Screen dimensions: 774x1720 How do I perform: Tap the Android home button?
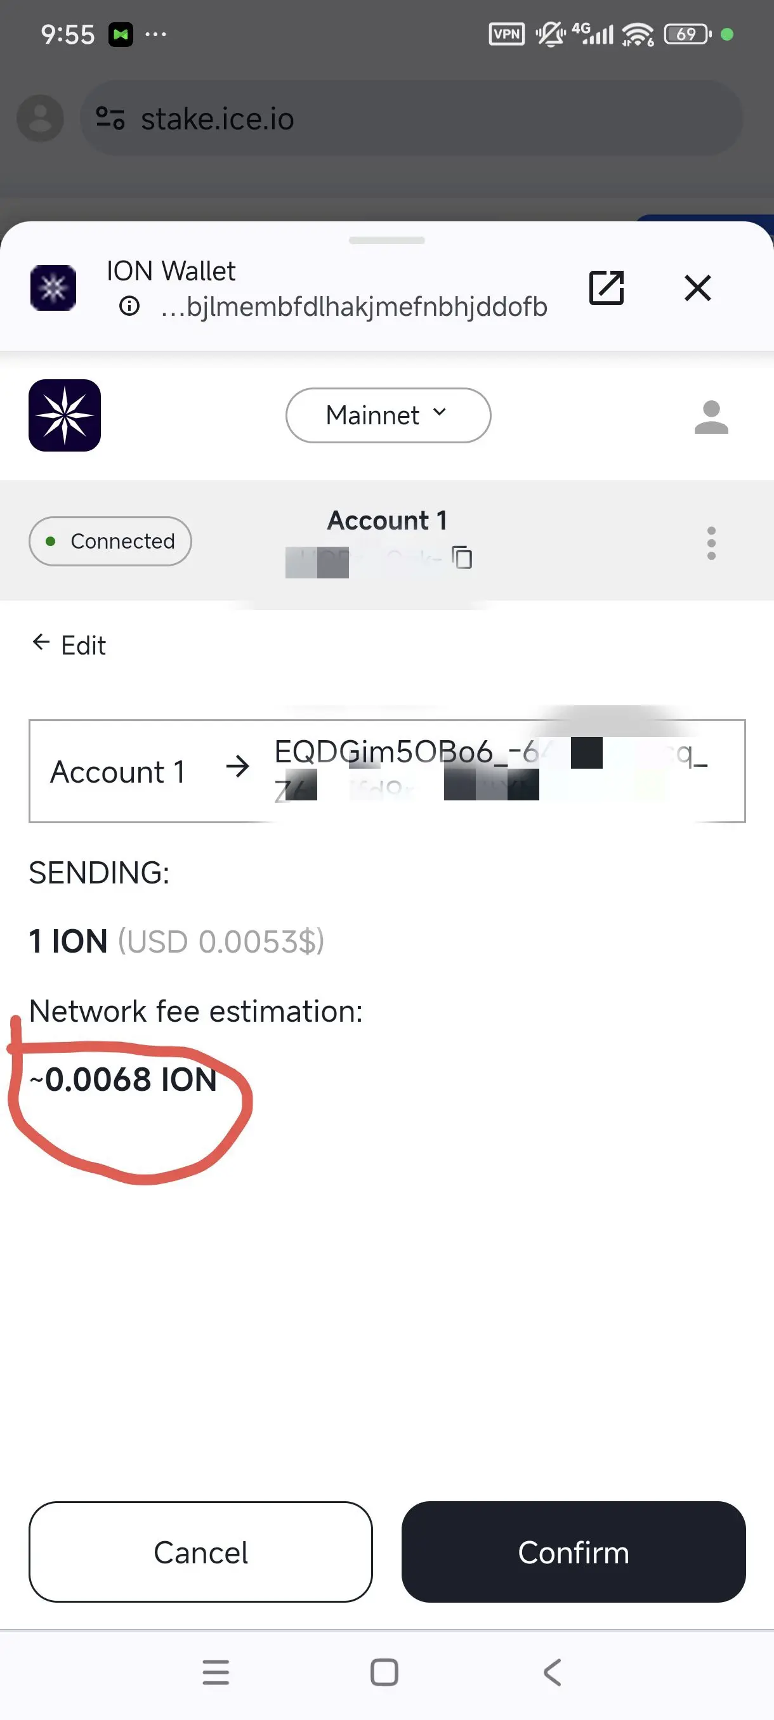[x=384, y=1672]
